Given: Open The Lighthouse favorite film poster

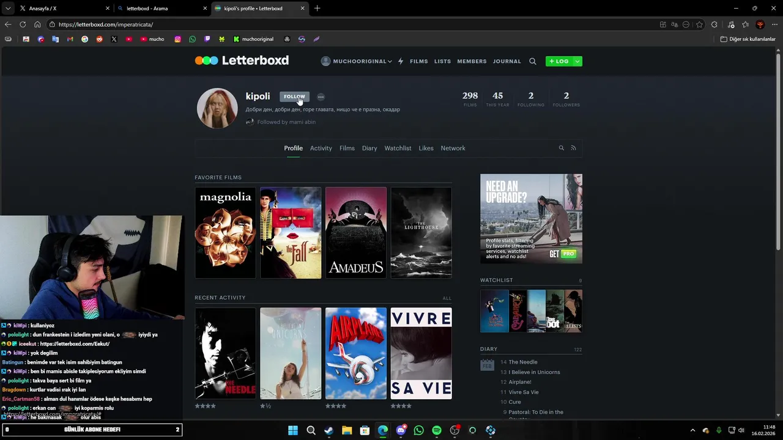Looking at the screenshot, I should (421, 233).
